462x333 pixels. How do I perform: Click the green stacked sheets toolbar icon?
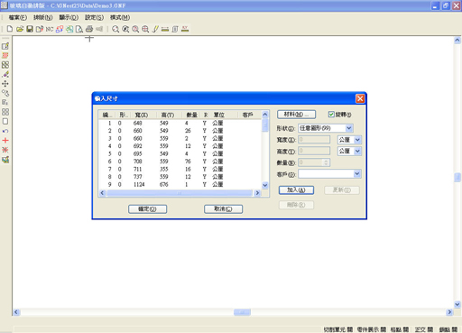(x=69, y=29)
